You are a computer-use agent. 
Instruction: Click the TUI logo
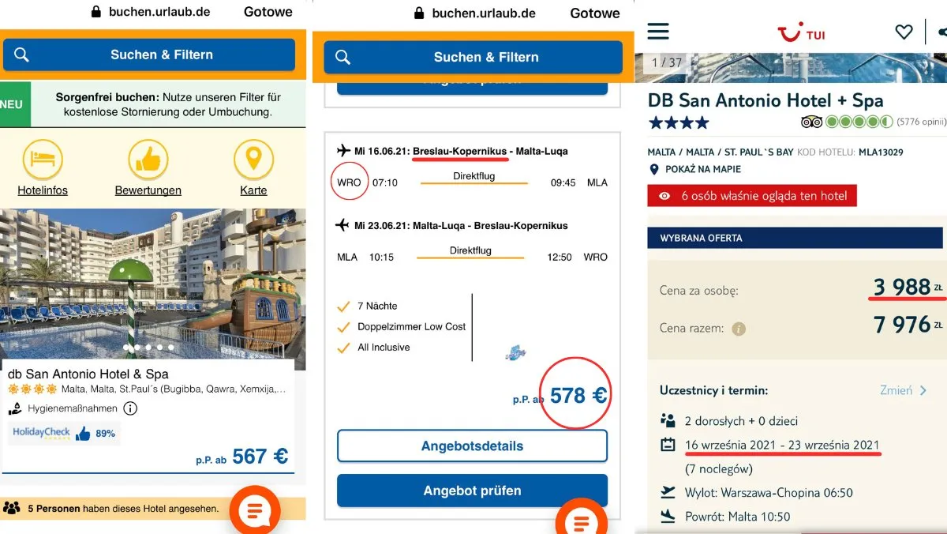[x=803, y=32]
